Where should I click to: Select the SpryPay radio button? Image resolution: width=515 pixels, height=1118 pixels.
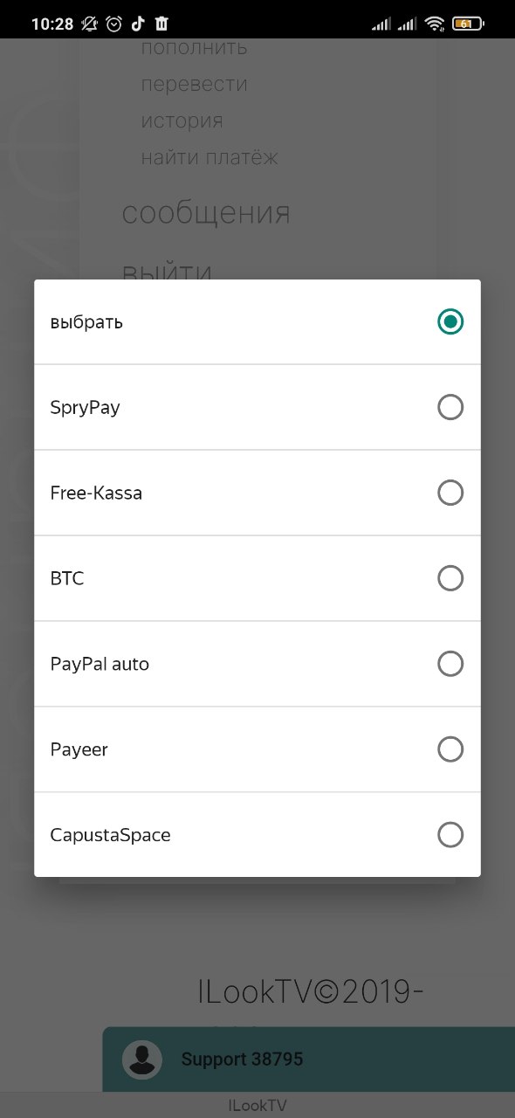point(450,407)
